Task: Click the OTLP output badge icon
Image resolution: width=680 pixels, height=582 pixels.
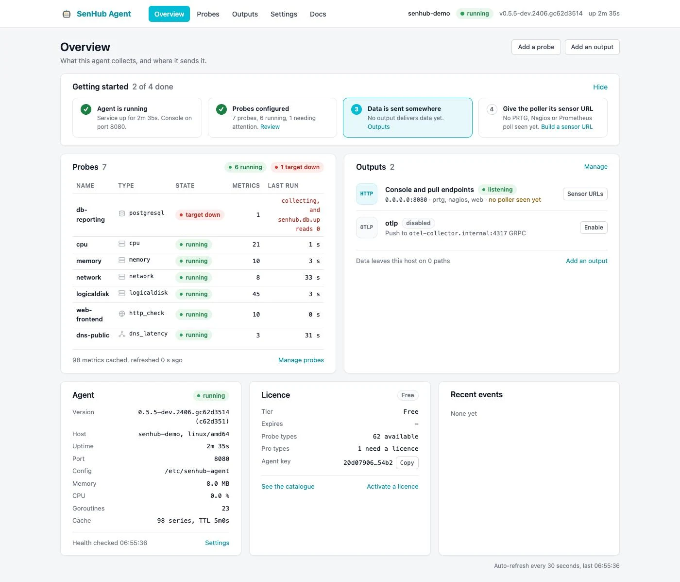Action: click(367, 228)
